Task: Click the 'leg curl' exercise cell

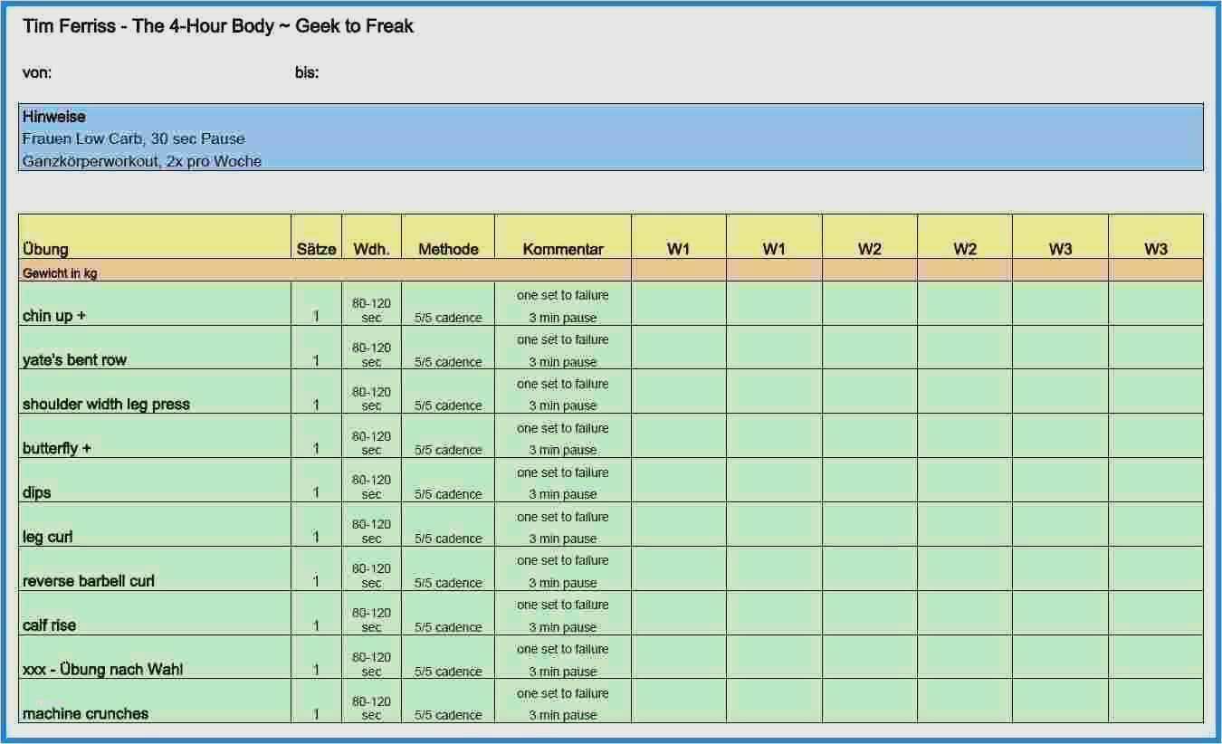Action: (47, 537)
